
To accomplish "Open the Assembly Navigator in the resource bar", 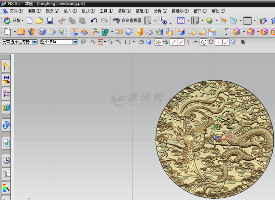I will (6, 66).
